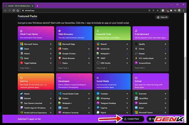
Task: Add Microsoft Teams in Work From Home pack
Action: click(51, 44)
